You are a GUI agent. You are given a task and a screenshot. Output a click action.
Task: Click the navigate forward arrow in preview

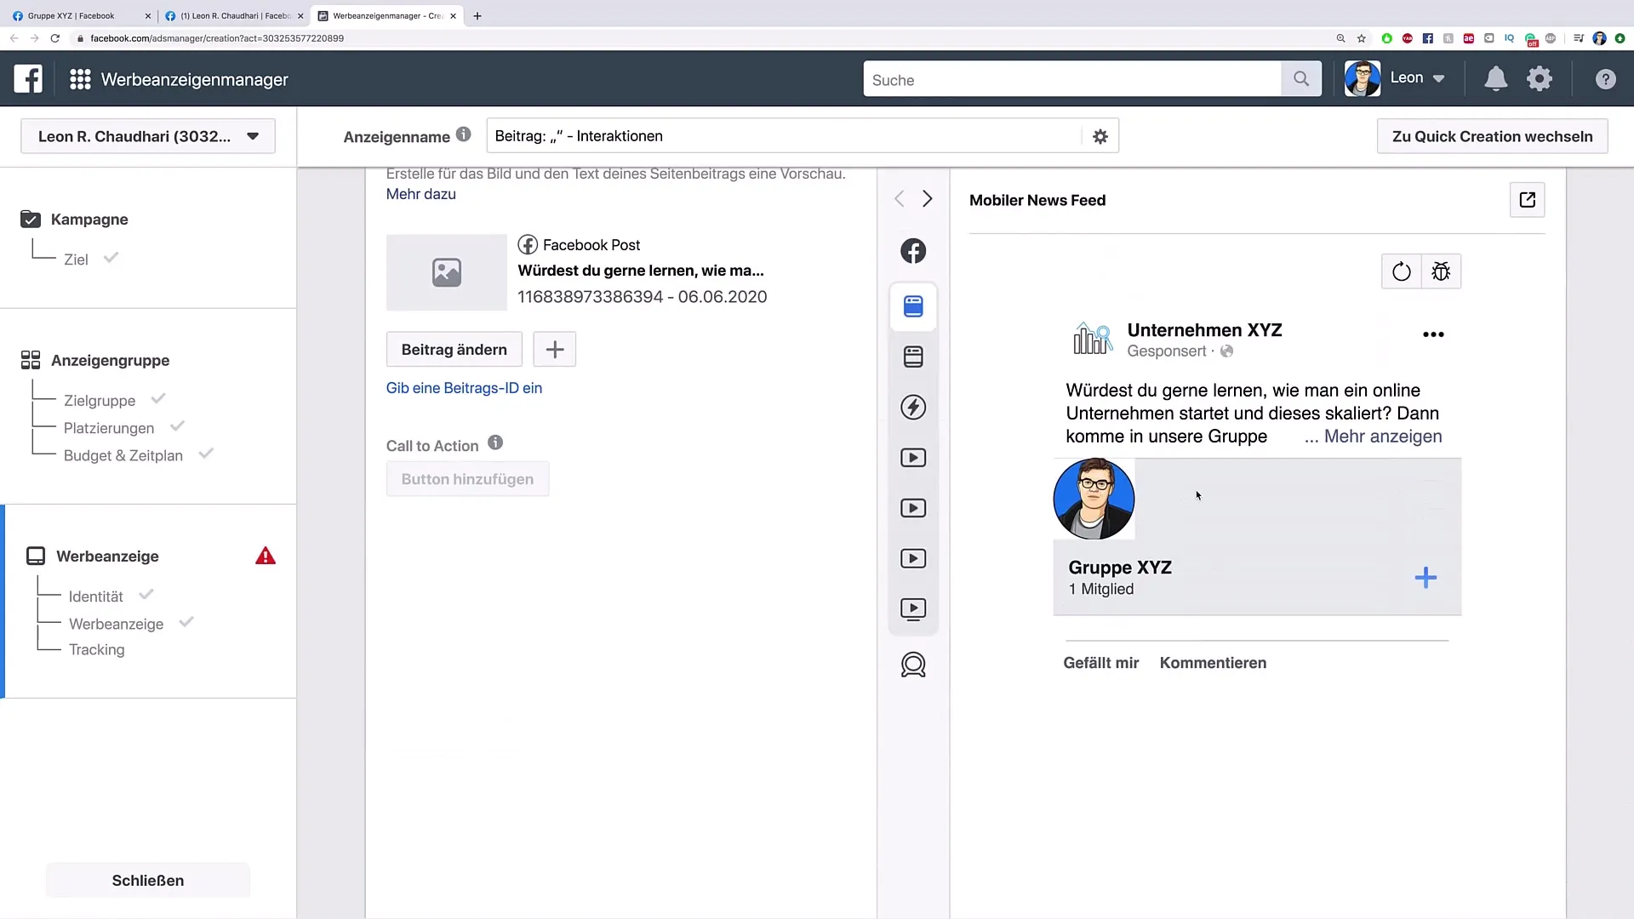pos(927,198)
